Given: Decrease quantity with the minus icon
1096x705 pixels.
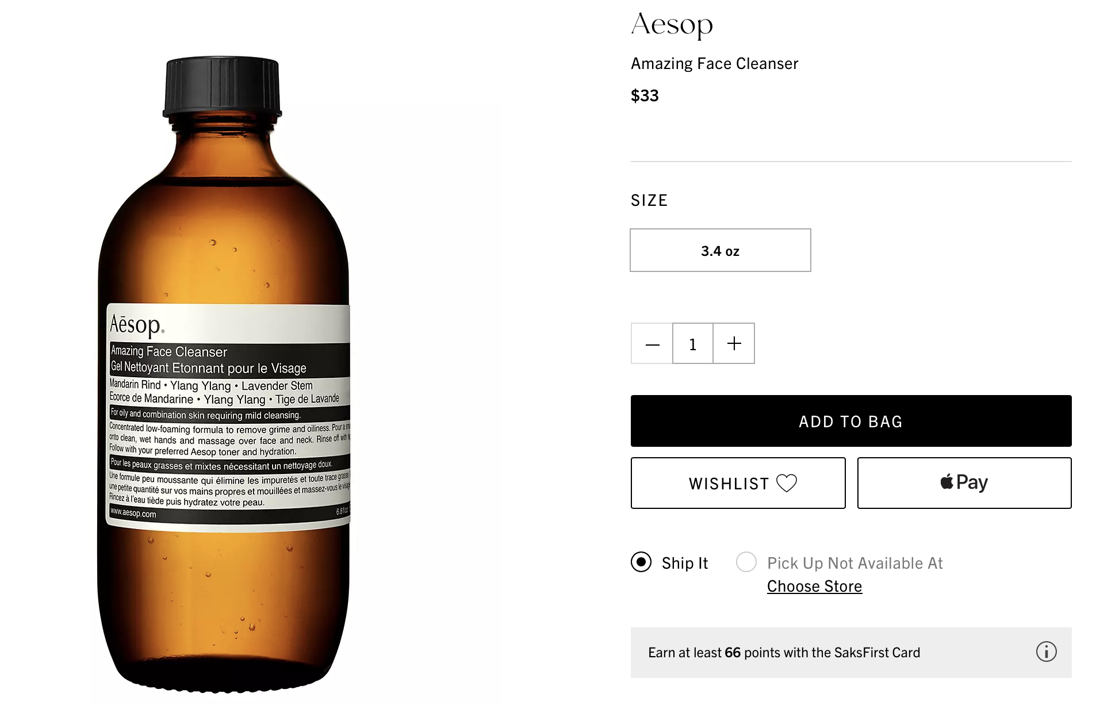Looking at the screenshot, I should coord(652,344).
